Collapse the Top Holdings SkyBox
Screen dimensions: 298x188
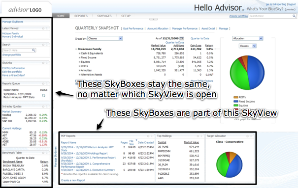click(201, 136)
